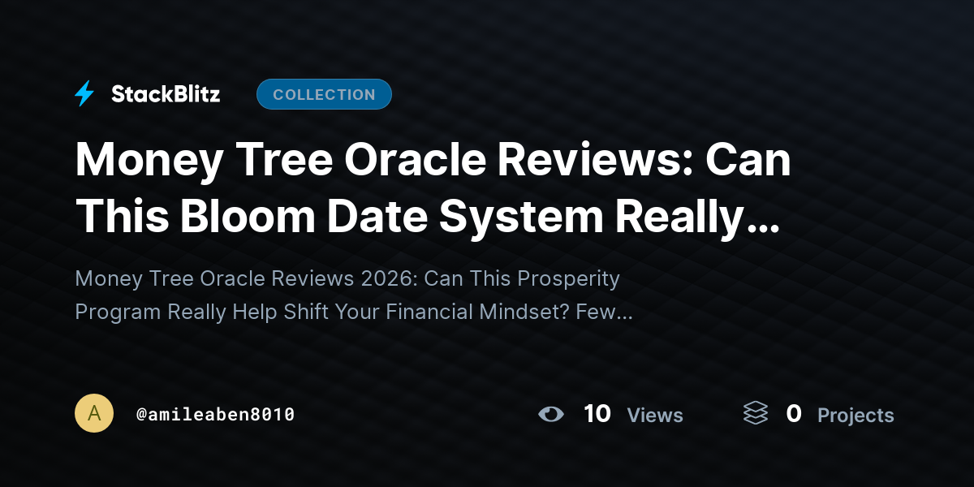
Task: Select the COLLECTION badge
Action: pyautogui.click(x=324, y=94)
